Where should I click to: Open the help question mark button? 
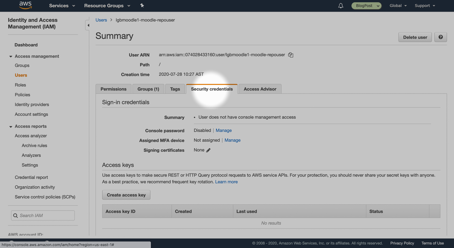[x=441, y=37]
